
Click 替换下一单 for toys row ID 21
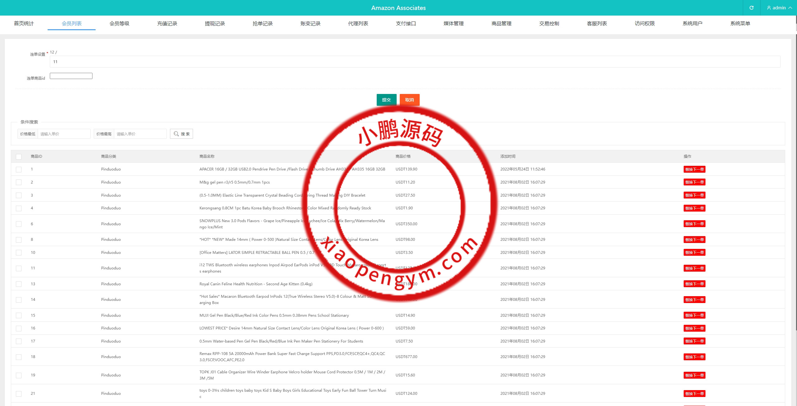tap(694, 394)
